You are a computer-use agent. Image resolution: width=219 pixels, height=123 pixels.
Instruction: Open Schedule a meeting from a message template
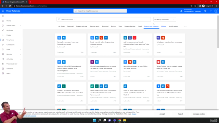170,44
